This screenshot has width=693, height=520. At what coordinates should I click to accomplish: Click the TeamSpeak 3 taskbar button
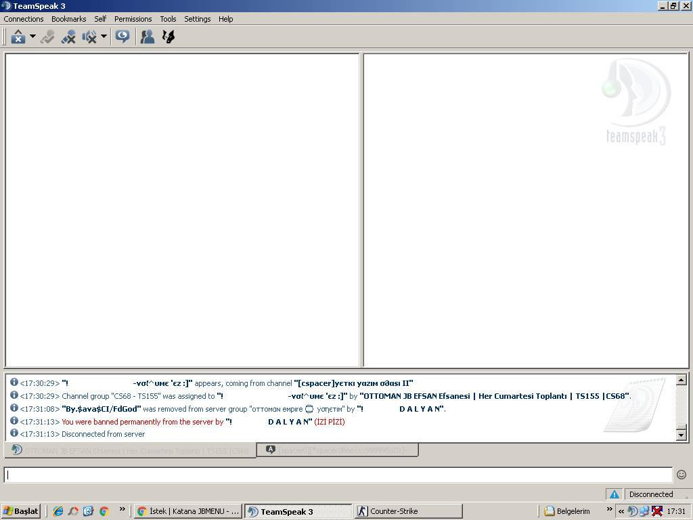(298, 511)
